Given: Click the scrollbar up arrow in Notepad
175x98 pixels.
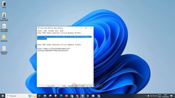Looking at the screenshot, I should (x=92, y=33).
